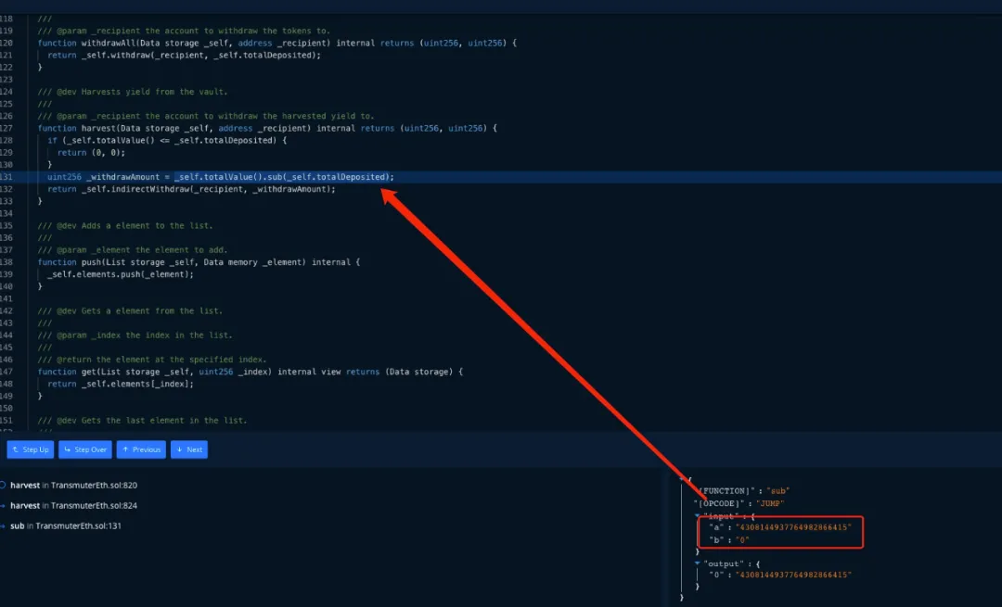Screen dimensions: 1002x607
Task: Click the highlighted code line 131
Action: (x=221, y=176)
